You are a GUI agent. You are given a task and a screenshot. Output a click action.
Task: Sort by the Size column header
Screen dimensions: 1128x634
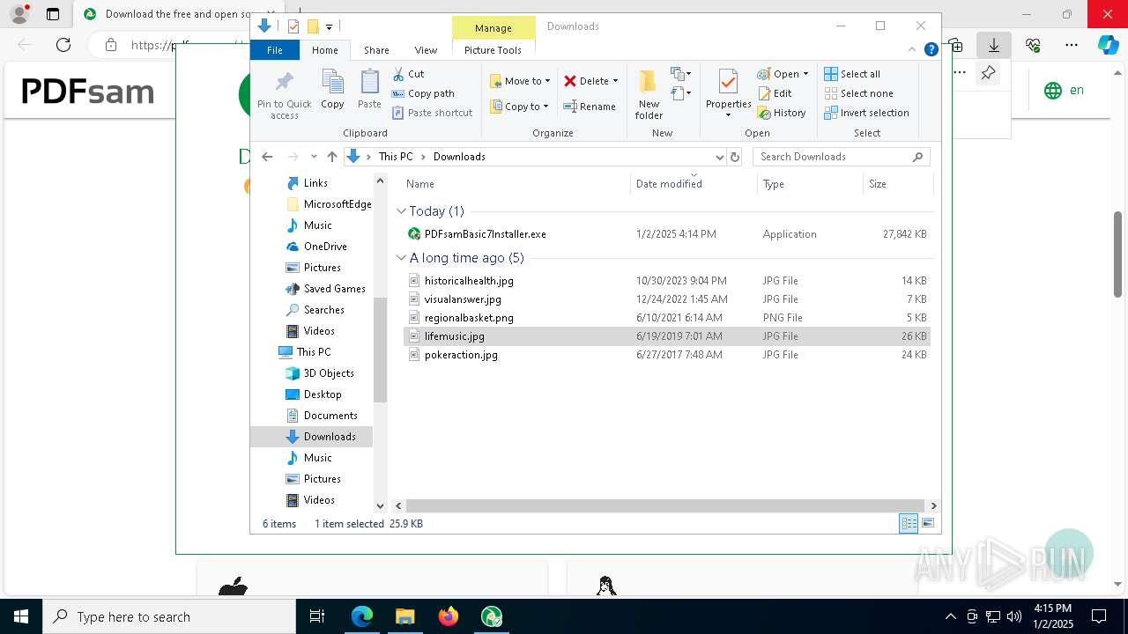click(x=897, y=184)
